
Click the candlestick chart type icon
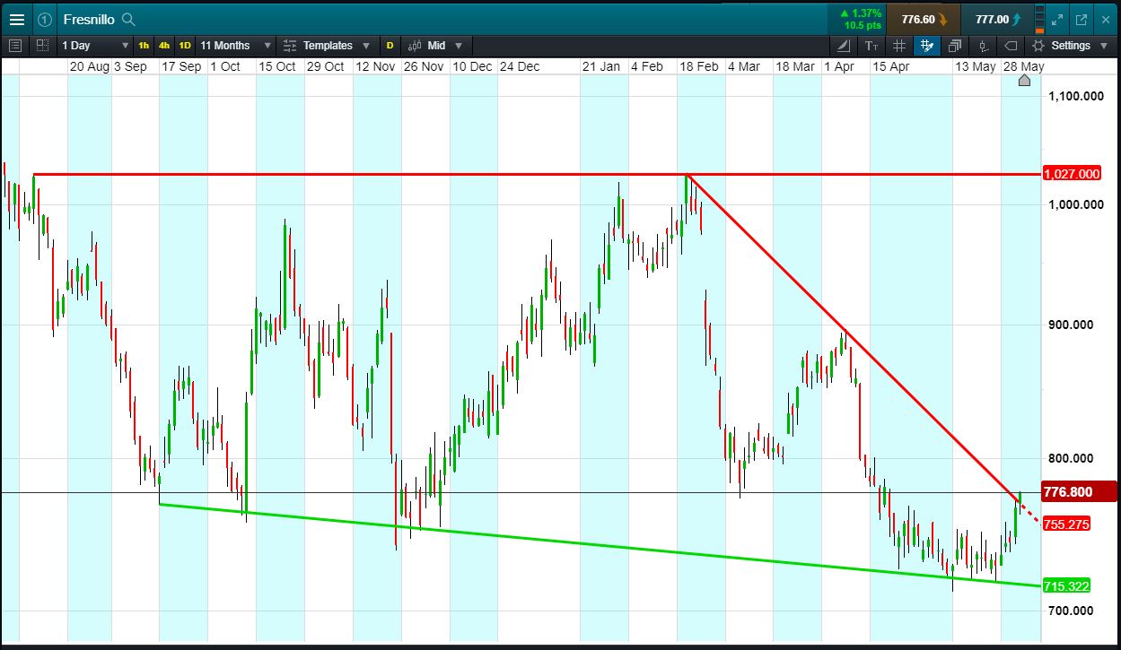pyautogui.click(x=415, y=45)
